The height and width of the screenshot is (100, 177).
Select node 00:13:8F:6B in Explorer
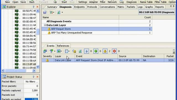click(29, 64)
